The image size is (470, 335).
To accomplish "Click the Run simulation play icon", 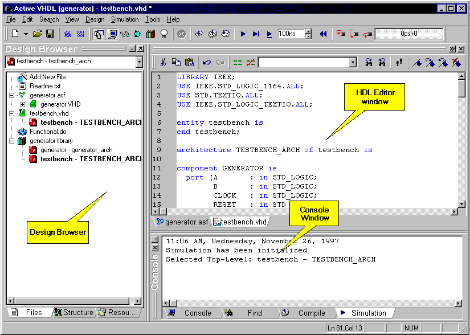I will (x=243, y=34).
